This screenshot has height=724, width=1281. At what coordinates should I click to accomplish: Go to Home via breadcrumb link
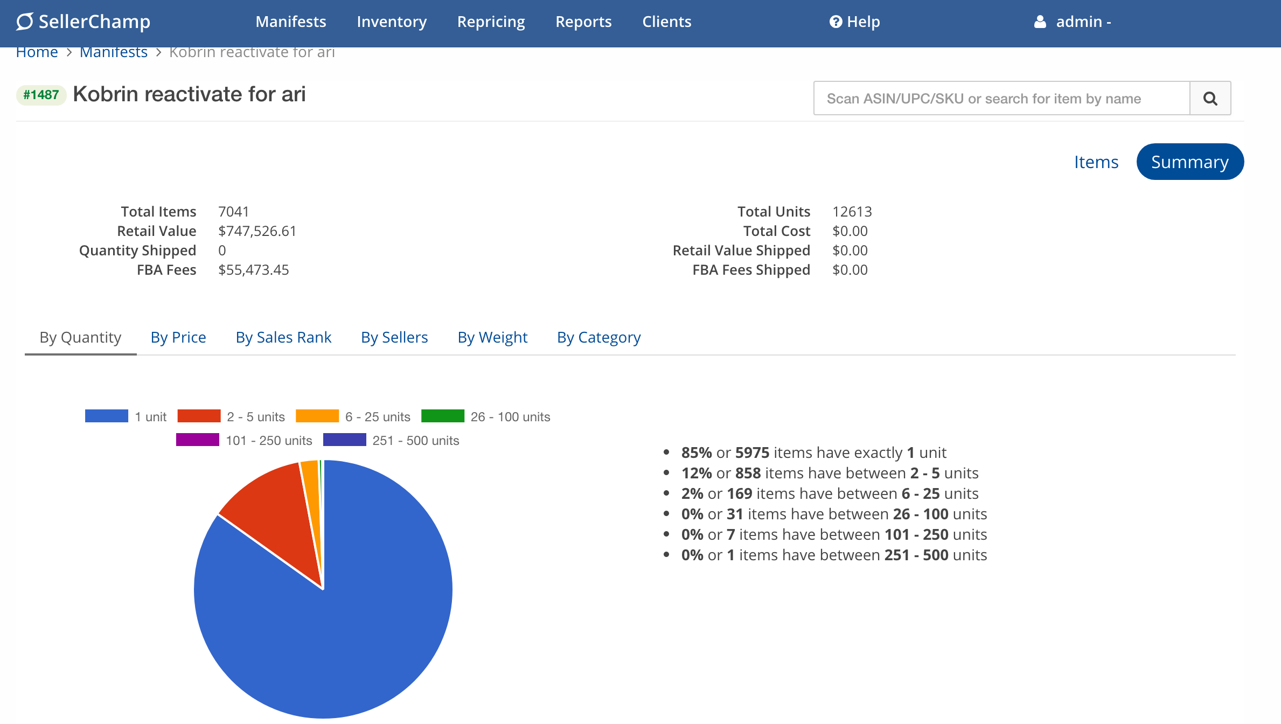(x=37, y=52)
